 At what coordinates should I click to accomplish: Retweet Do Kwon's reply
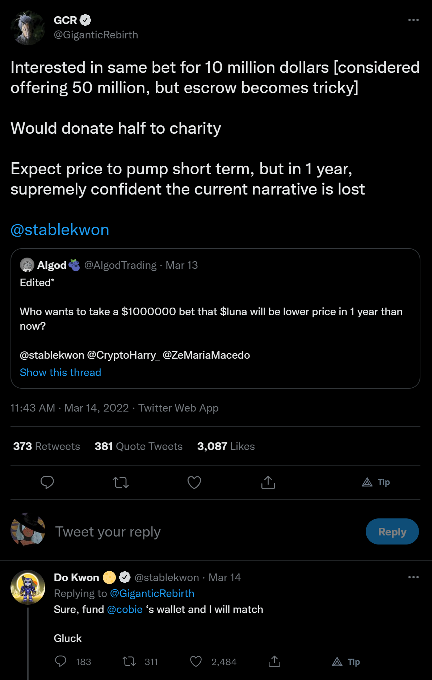pyautogui.click(x=129, y=662)
